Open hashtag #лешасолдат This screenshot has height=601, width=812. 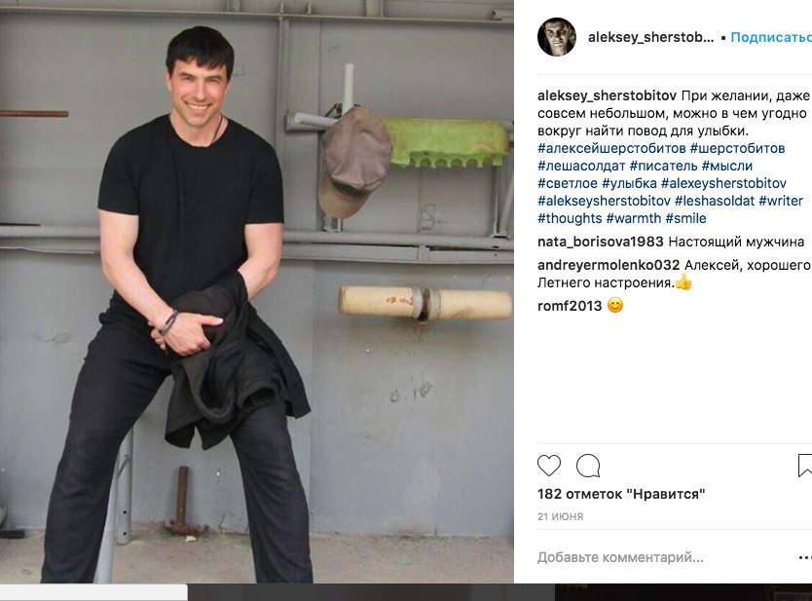click(581, 166)
